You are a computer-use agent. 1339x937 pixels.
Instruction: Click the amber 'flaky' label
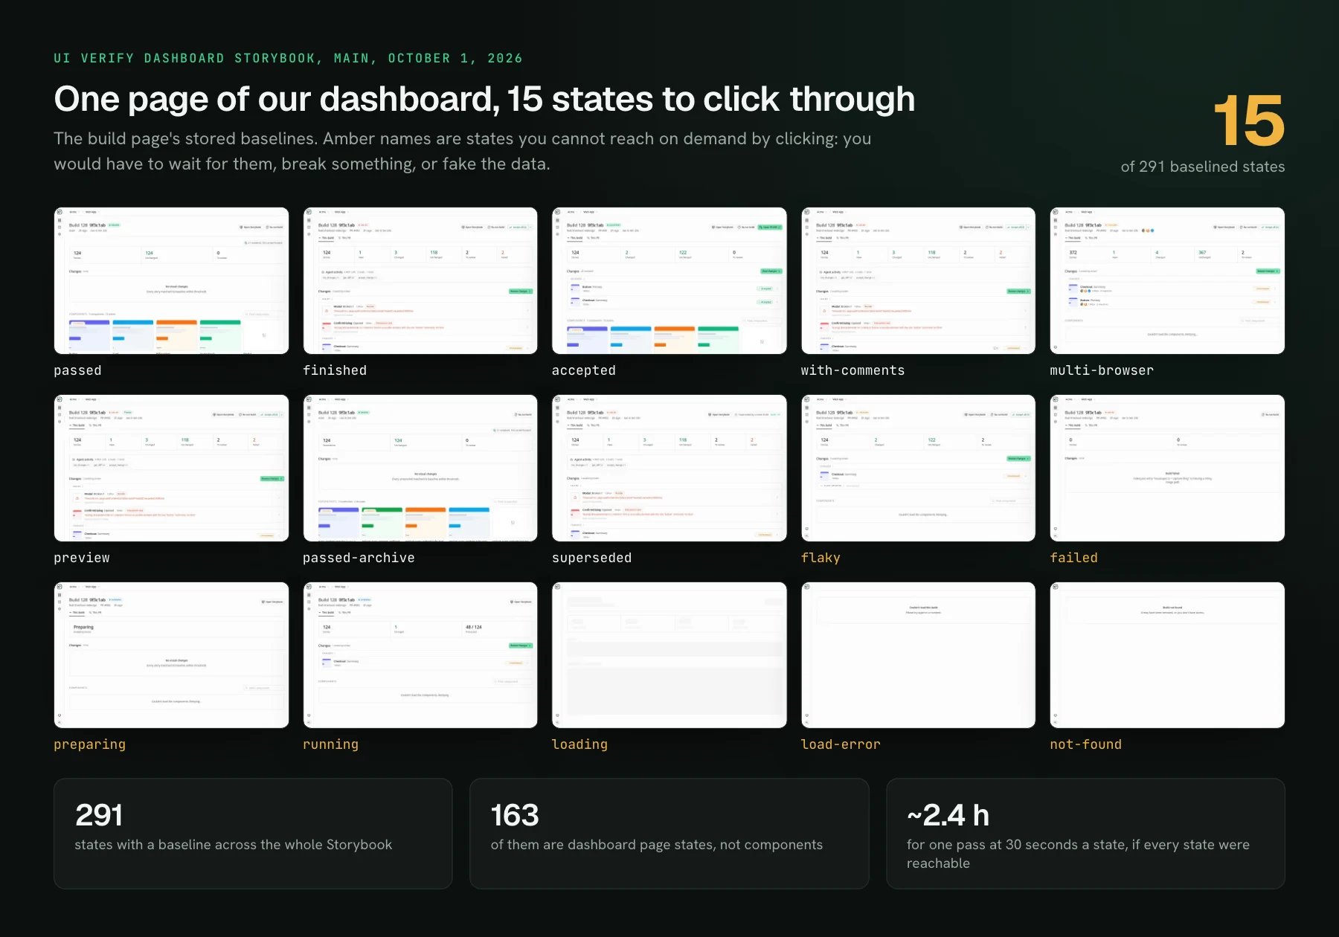tap(821, 558)
